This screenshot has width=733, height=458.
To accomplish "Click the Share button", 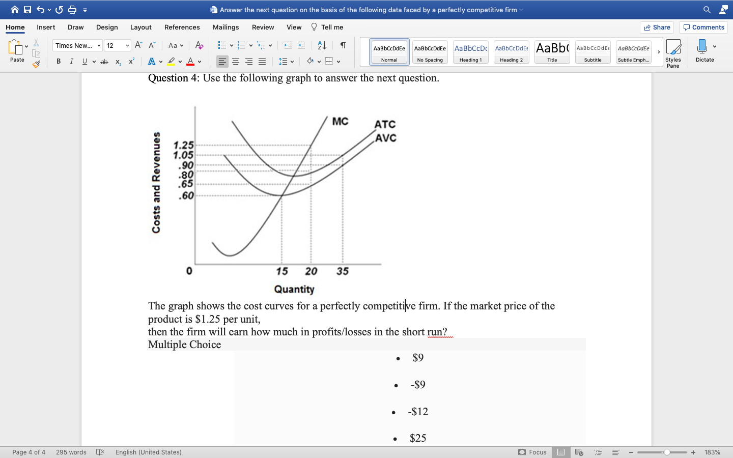I will (657, 27).
